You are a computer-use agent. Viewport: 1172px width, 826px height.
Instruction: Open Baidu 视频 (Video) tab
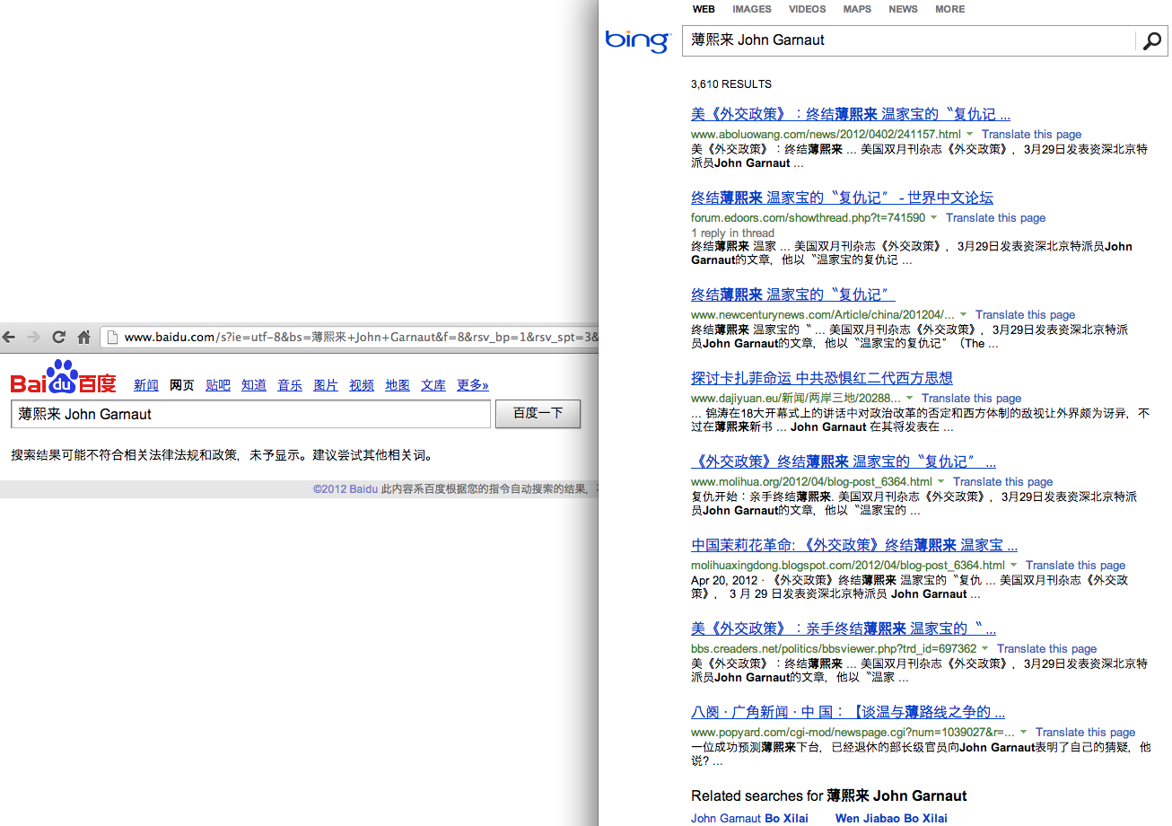[x=362, y=385]
